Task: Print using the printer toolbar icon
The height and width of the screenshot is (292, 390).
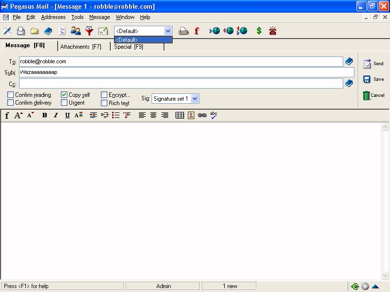Action: coord(184,31)
